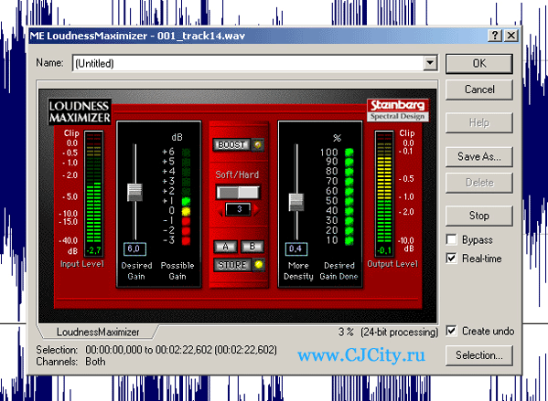This screenshot has width=548, height=401.
Task: Open the Name preset dropdown arrow
Action: [x=430, y=63]
